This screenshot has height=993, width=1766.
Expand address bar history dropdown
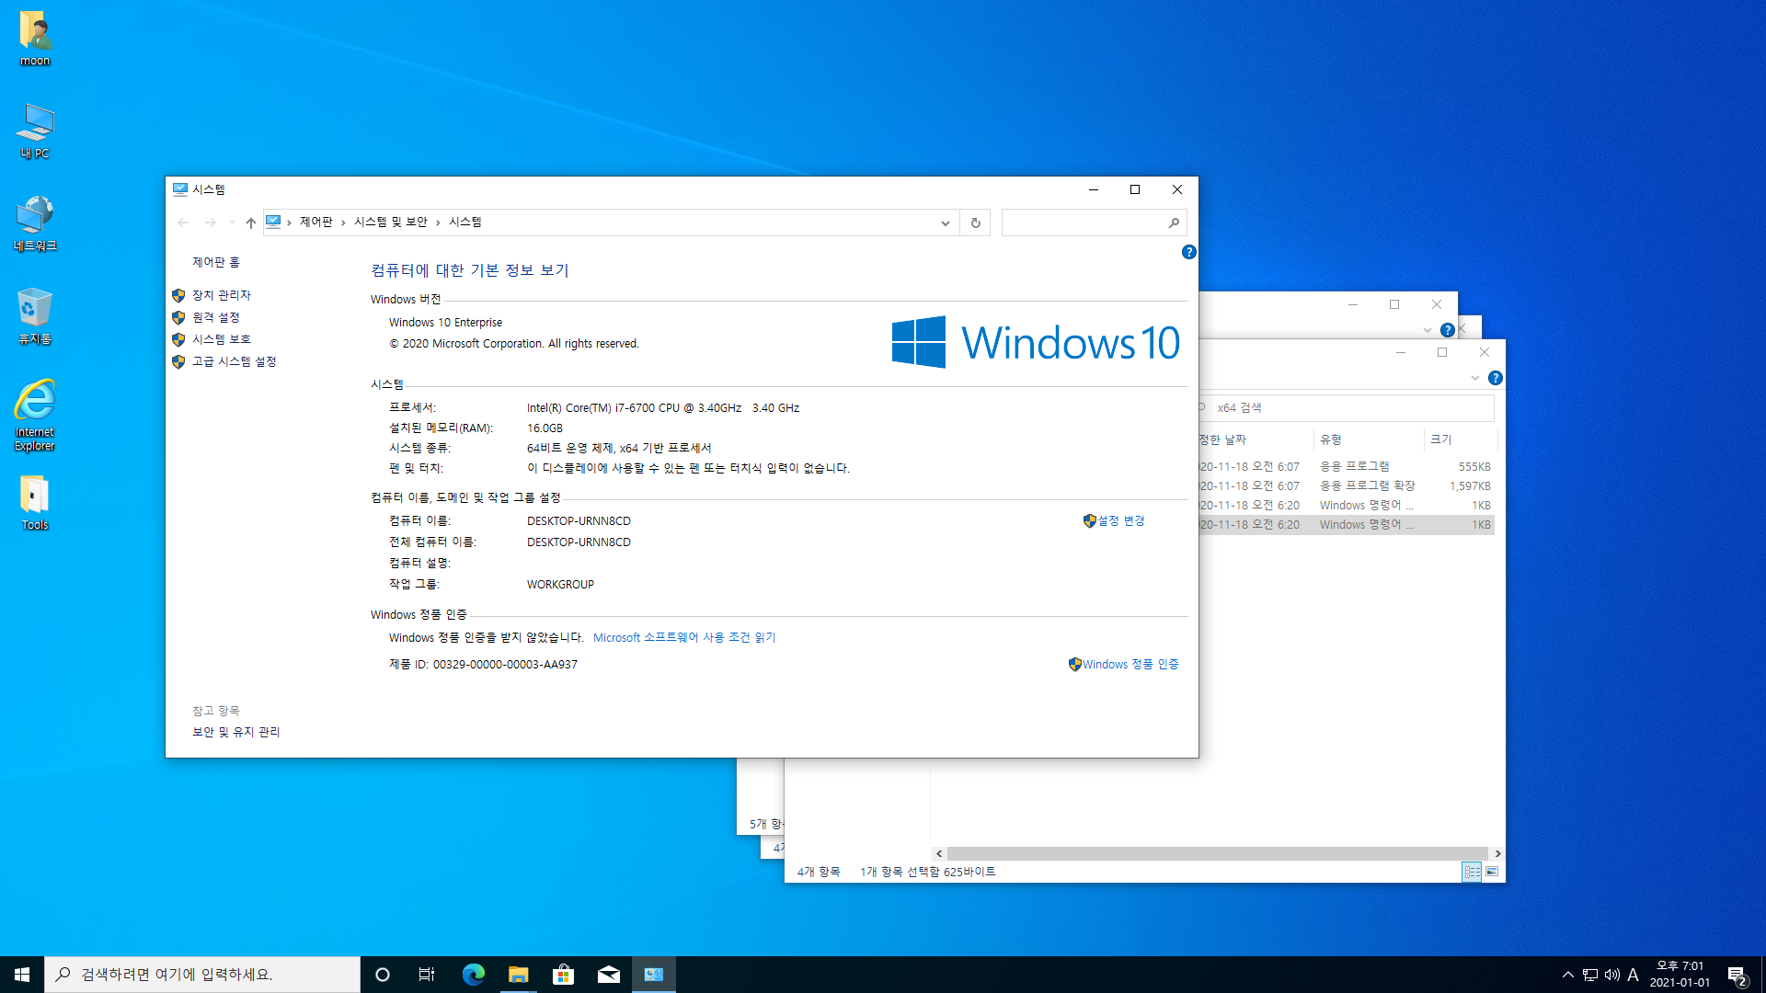pyautogui.click(x=945, y=223)
